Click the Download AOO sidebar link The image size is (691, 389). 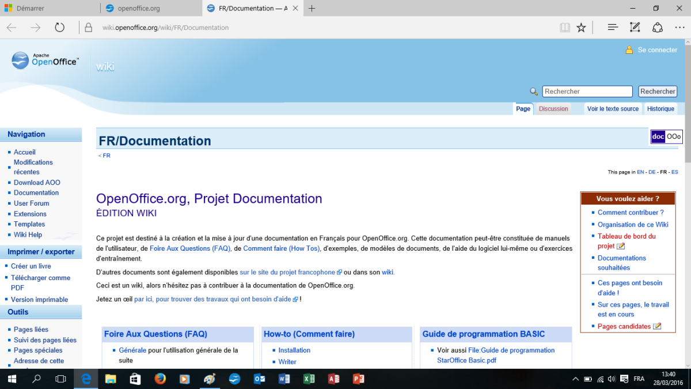pyautogui.click(x=37, y=182)
